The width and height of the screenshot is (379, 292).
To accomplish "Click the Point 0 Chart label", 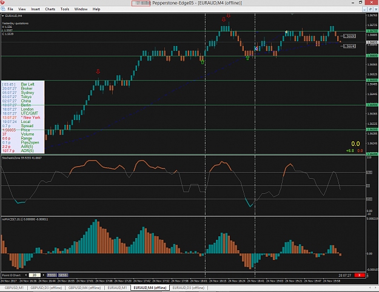I will click(x=12, y=275).
